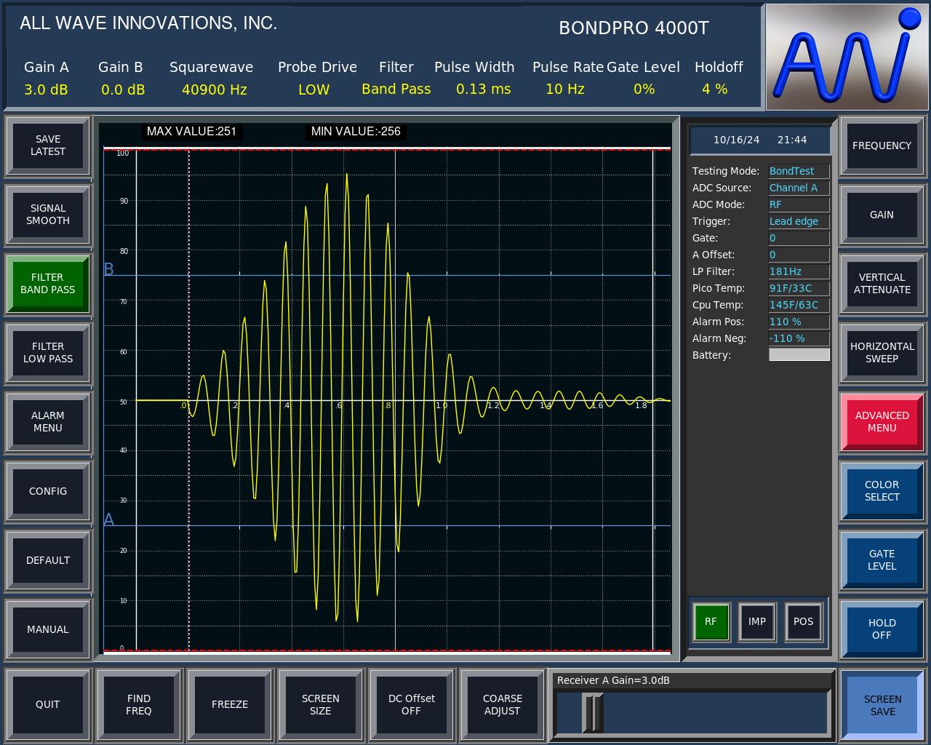The height and width of the screenshot is (745, 931).
Task: Click the Gate value field
Action: [x=799, y=238]
